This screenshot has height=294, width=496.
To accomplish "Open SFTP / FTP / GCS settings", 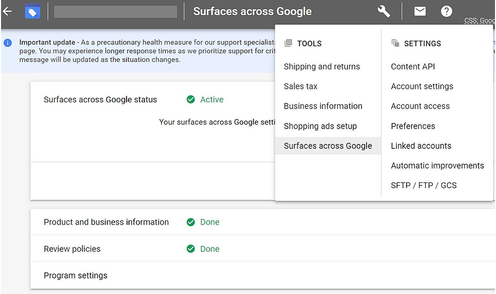I will (423, 185).
